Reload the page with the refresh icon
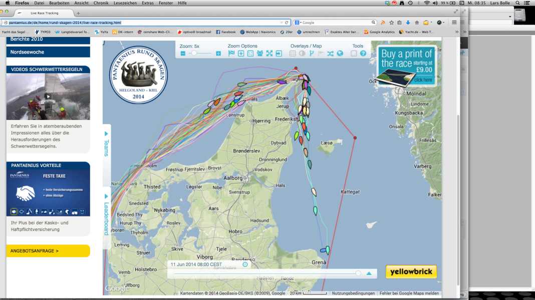 287,22
